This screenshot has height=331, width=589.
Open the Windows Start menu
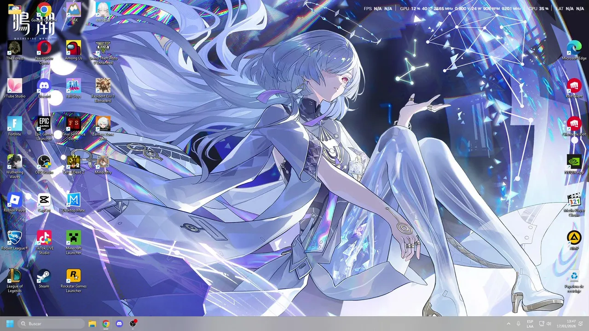coord(10,324)
